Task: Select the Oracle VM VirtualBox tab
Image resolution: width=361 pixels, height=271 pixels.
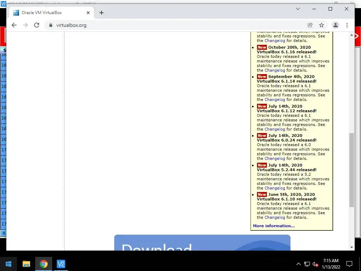Action: [x=51, y=13]
